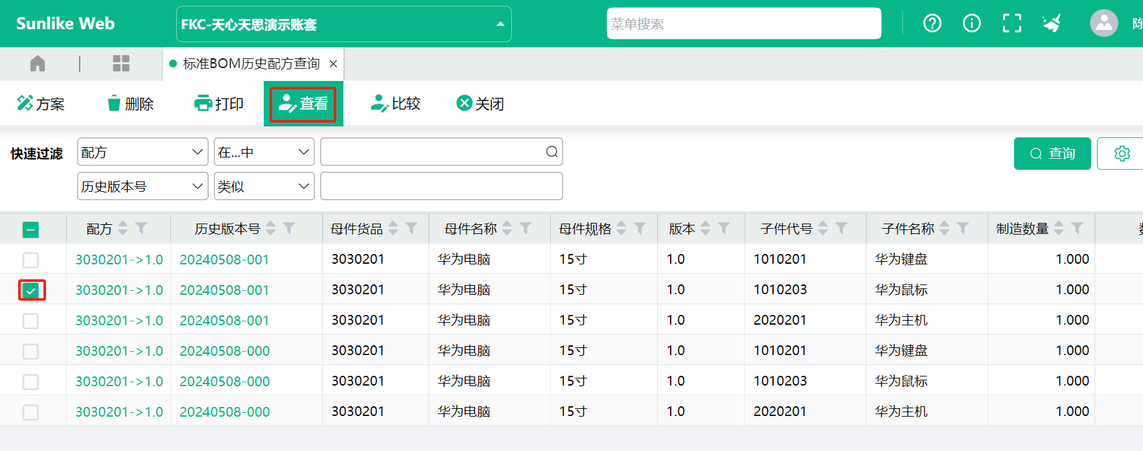Click the 方案 toolbar button

[x=40, y=103]
